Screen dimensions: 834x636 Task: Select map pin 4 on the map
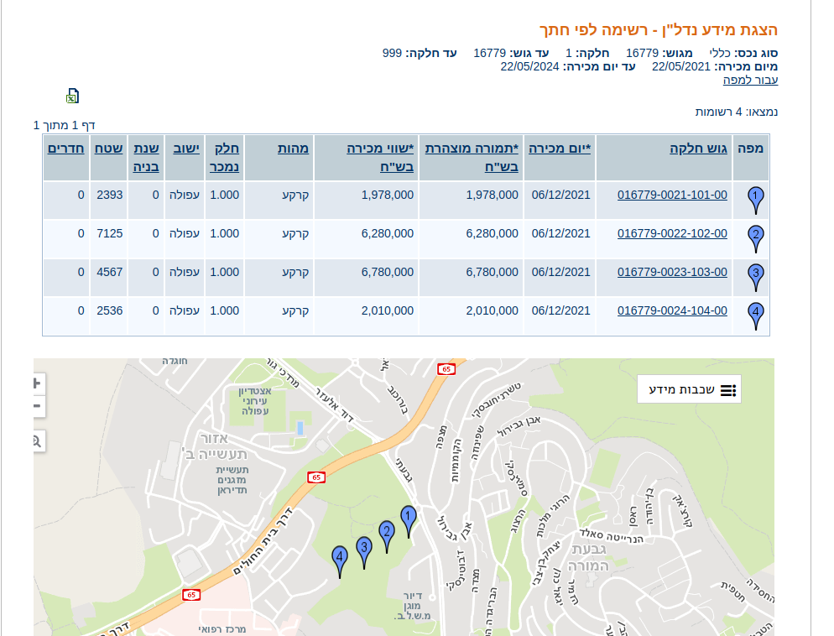click(340, 561)
